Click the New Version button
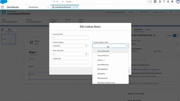Image resolution: width=180 pixels, height=101 pixels. point(144,12)
